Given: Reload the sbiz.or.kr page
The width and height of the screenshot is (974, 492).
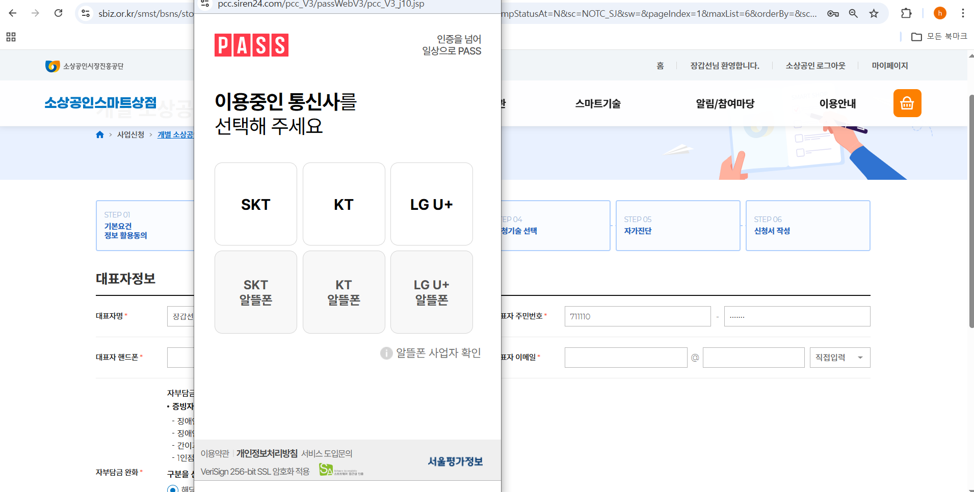Looking at the screenshot, I should point(59,13).
